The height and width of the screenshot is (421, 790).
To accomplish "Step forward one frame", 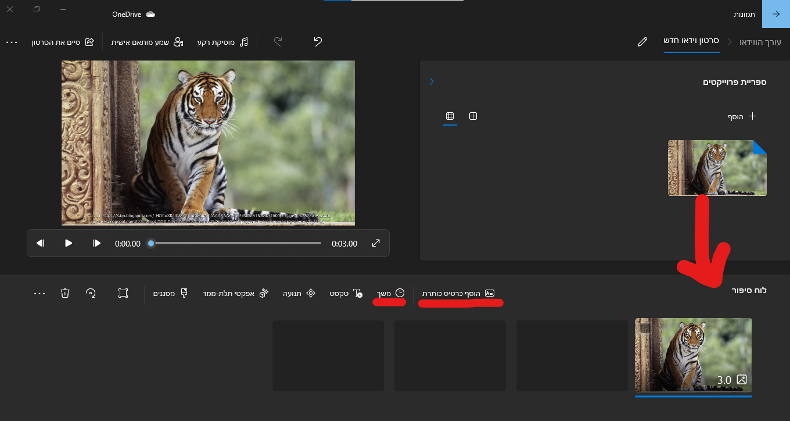I will [97, 243].
